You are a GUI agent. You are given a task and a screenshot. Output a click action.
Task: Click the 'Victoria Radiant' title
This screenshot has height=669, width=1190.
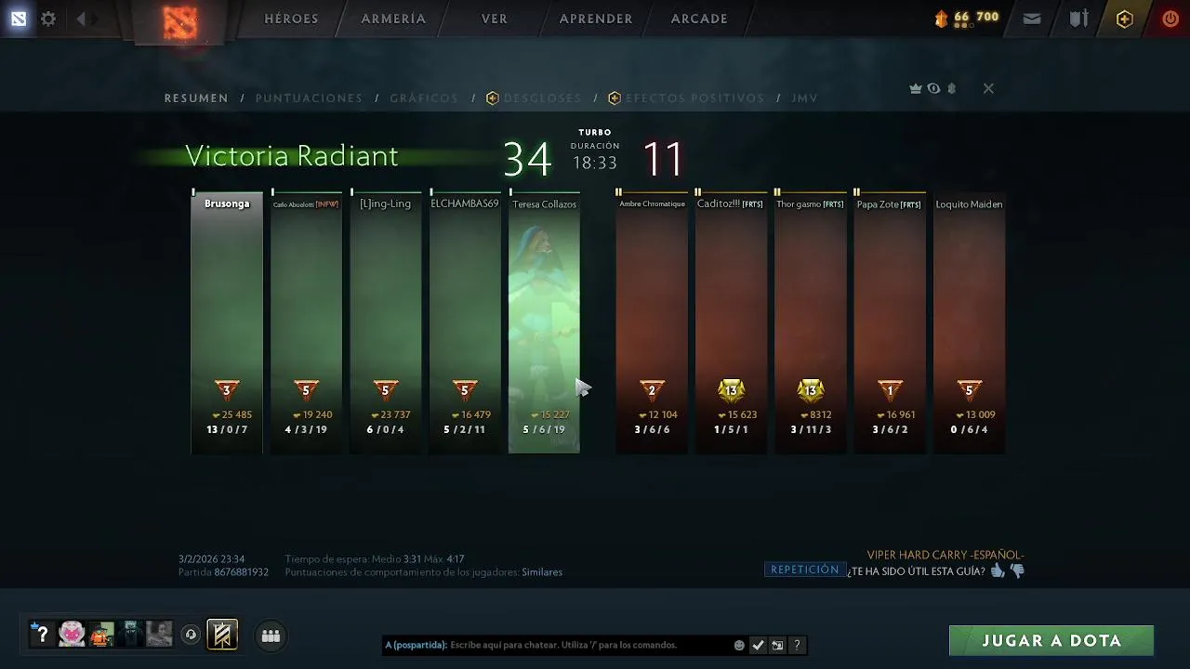tap(292, 156)
